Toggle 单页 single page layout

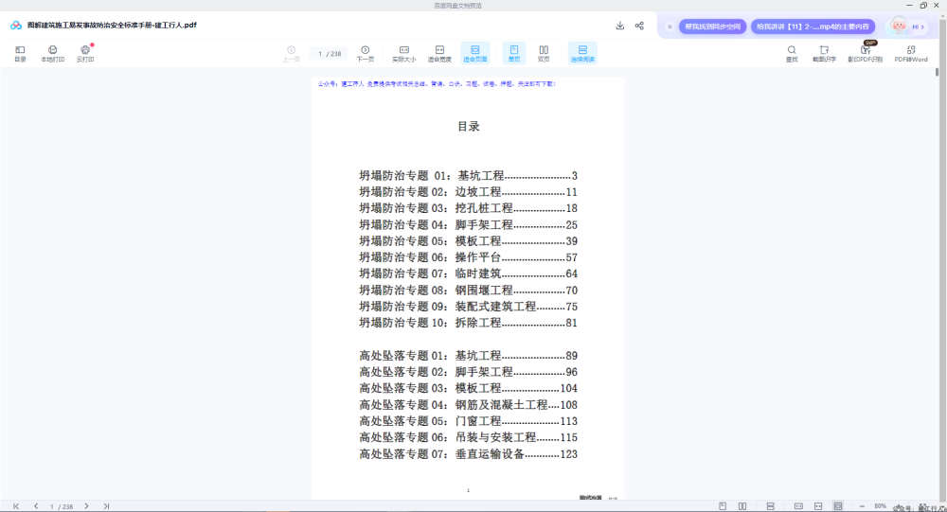pyautogui.click(x=514, y=53)
